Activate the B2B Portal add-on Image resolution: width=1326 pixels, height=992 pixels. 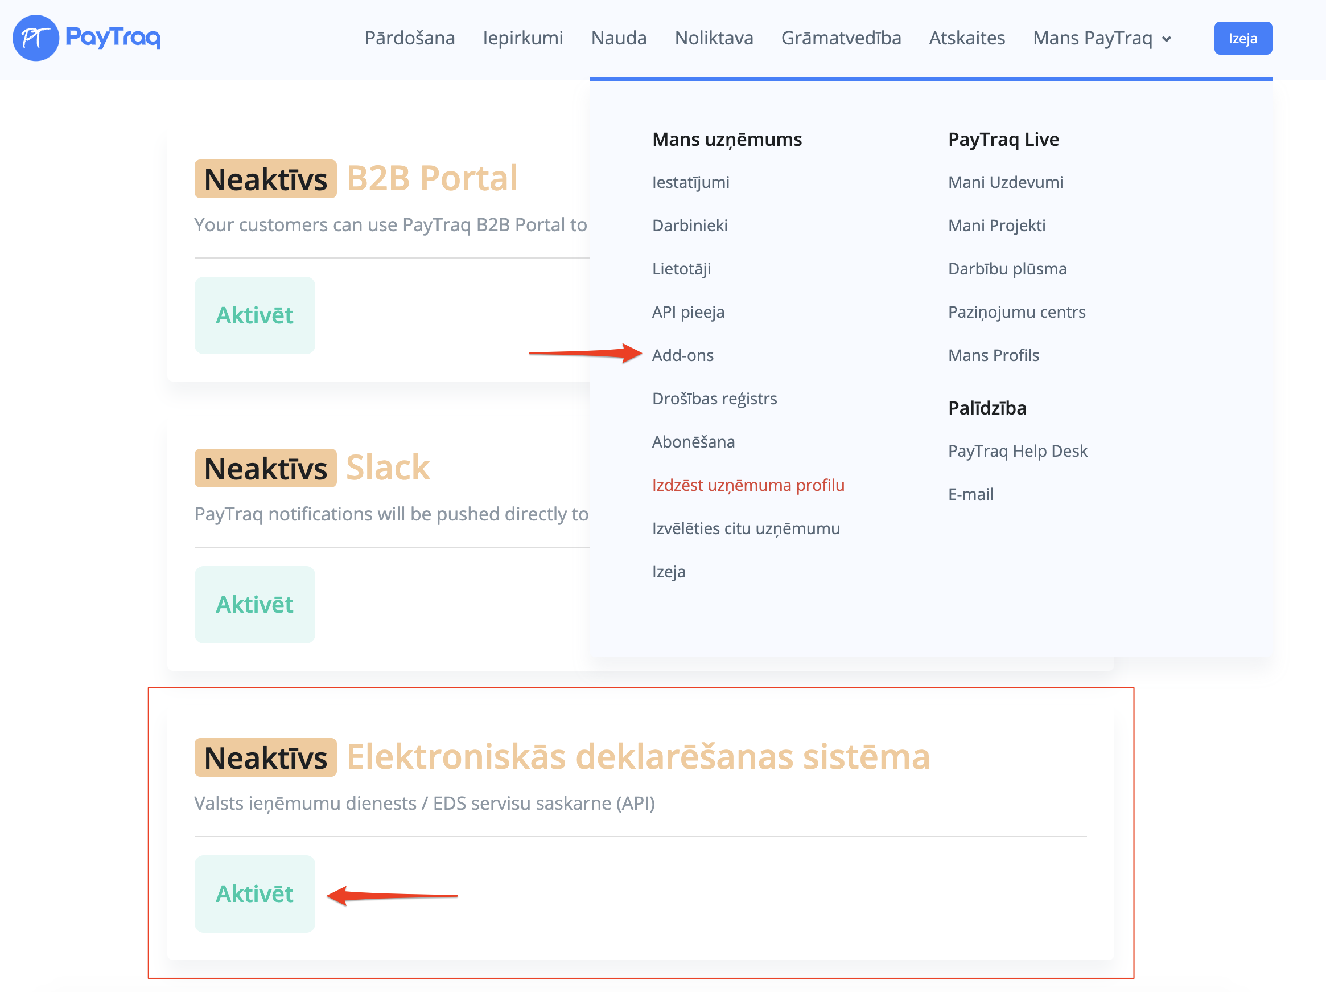click(254, 315)
